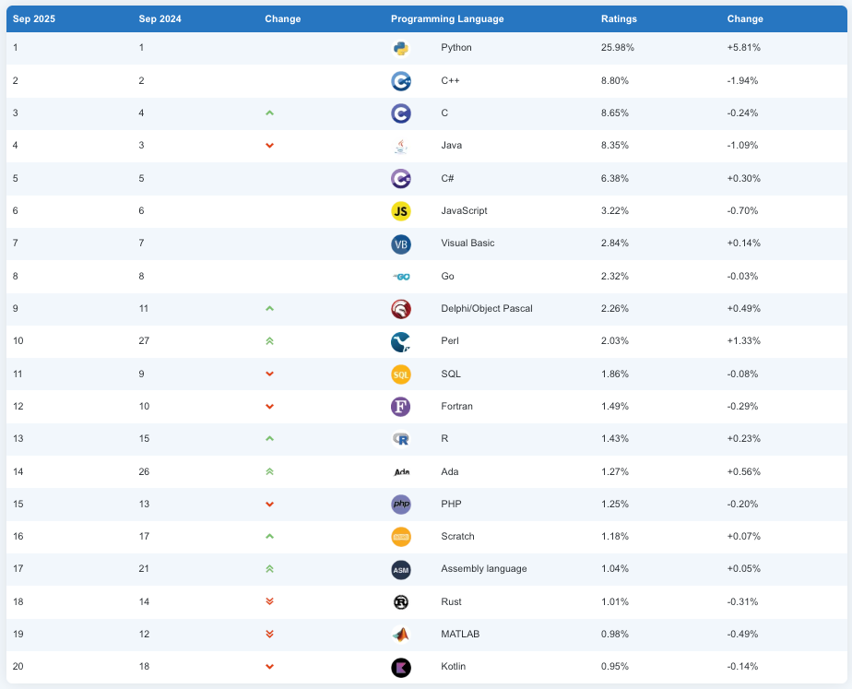Viewport: 852px width, 689px height.
Task: Click the Assembly language name text
Action: 484,569
